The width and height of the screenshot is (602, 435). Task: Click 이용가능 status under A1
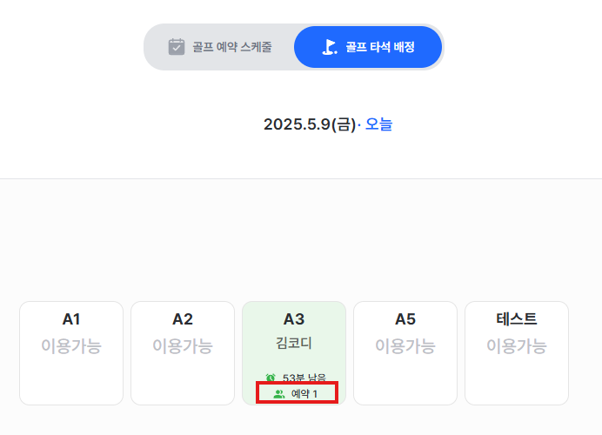click(x=71, y=346)
